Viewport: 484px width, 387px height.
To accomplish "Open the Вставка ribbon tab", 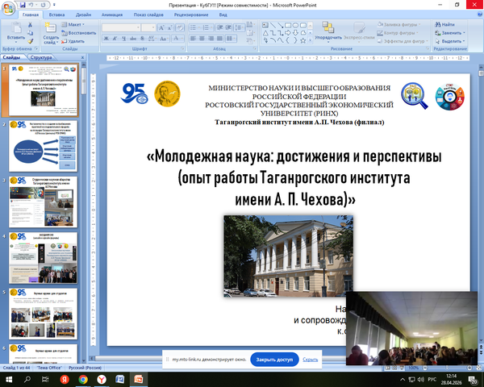I will click(57, 15).
